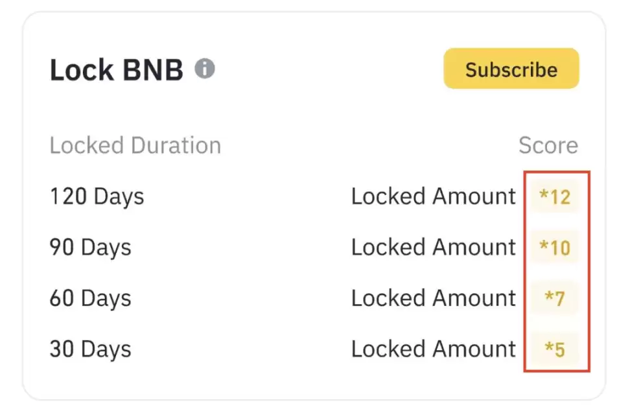630x411 pixels.
Task: Select the 120 Days lock duration option
Action: coord(96,196)
